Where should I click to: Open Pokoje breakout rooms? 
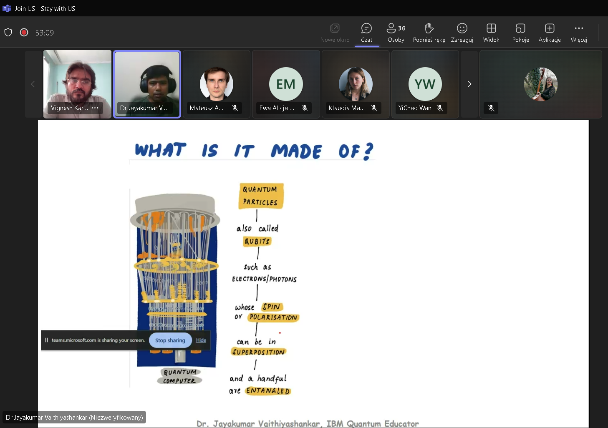pyautogui.click(x=520, y=33)
